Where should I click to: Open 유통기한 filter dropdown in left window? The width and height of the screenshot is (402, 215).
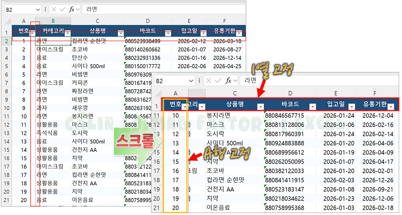coord(239,34)
